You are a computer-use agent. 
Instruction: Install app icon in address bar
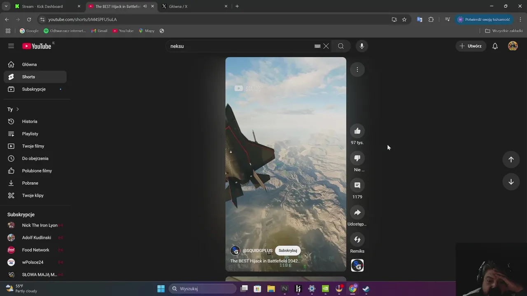[x=394, y=19]
